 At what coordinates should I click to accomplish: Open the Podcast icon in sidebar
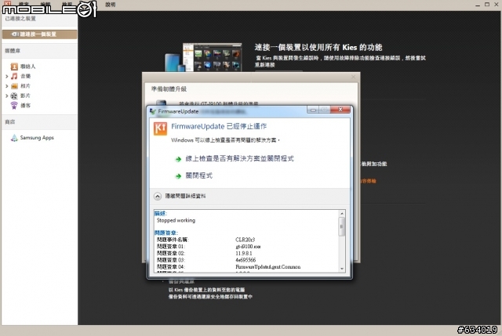pyautogui.click(x=14, y=106)
